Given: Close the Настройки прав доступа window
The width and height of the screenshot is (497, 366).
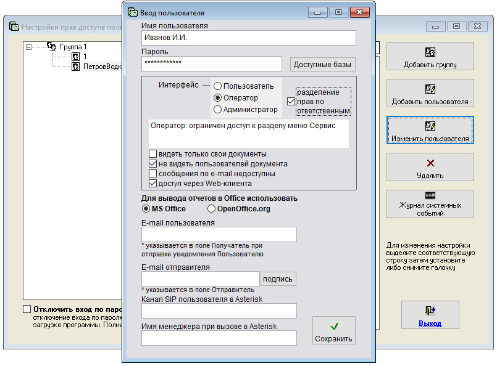Looking at the screenshot, I should click(478, 26).
